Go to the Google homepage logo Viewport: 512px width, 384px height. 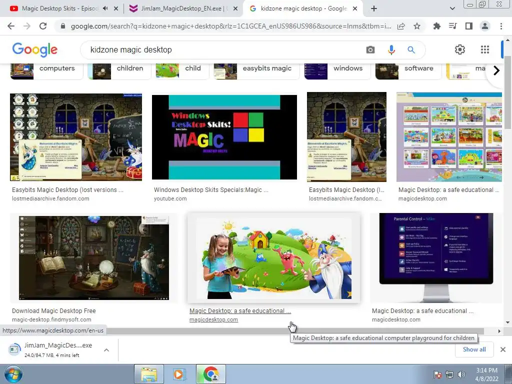coord(35,49)
